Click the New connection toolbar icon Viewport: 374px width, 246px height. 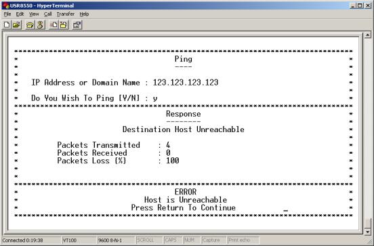click(x=7, y=24)
